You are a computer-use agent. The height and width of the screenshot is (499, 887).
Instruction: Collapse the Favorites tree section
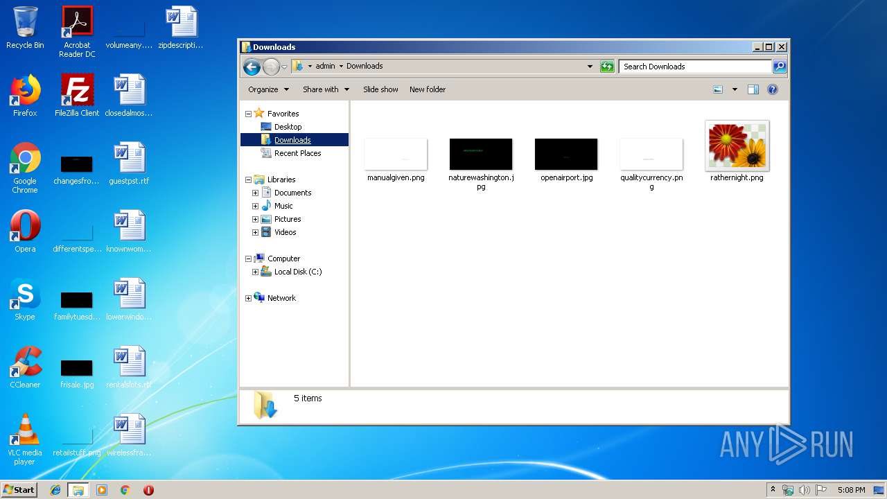pyautogui.click(x=248, y=114)
